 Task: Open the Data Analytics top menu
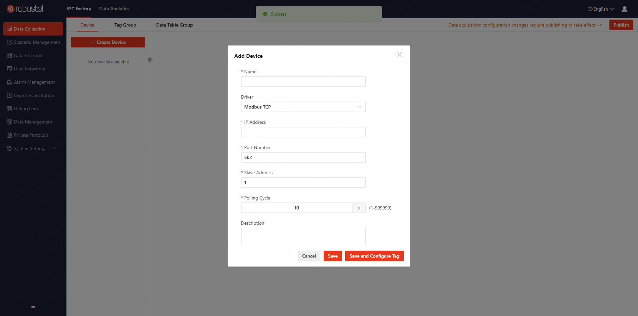[114, 9]
